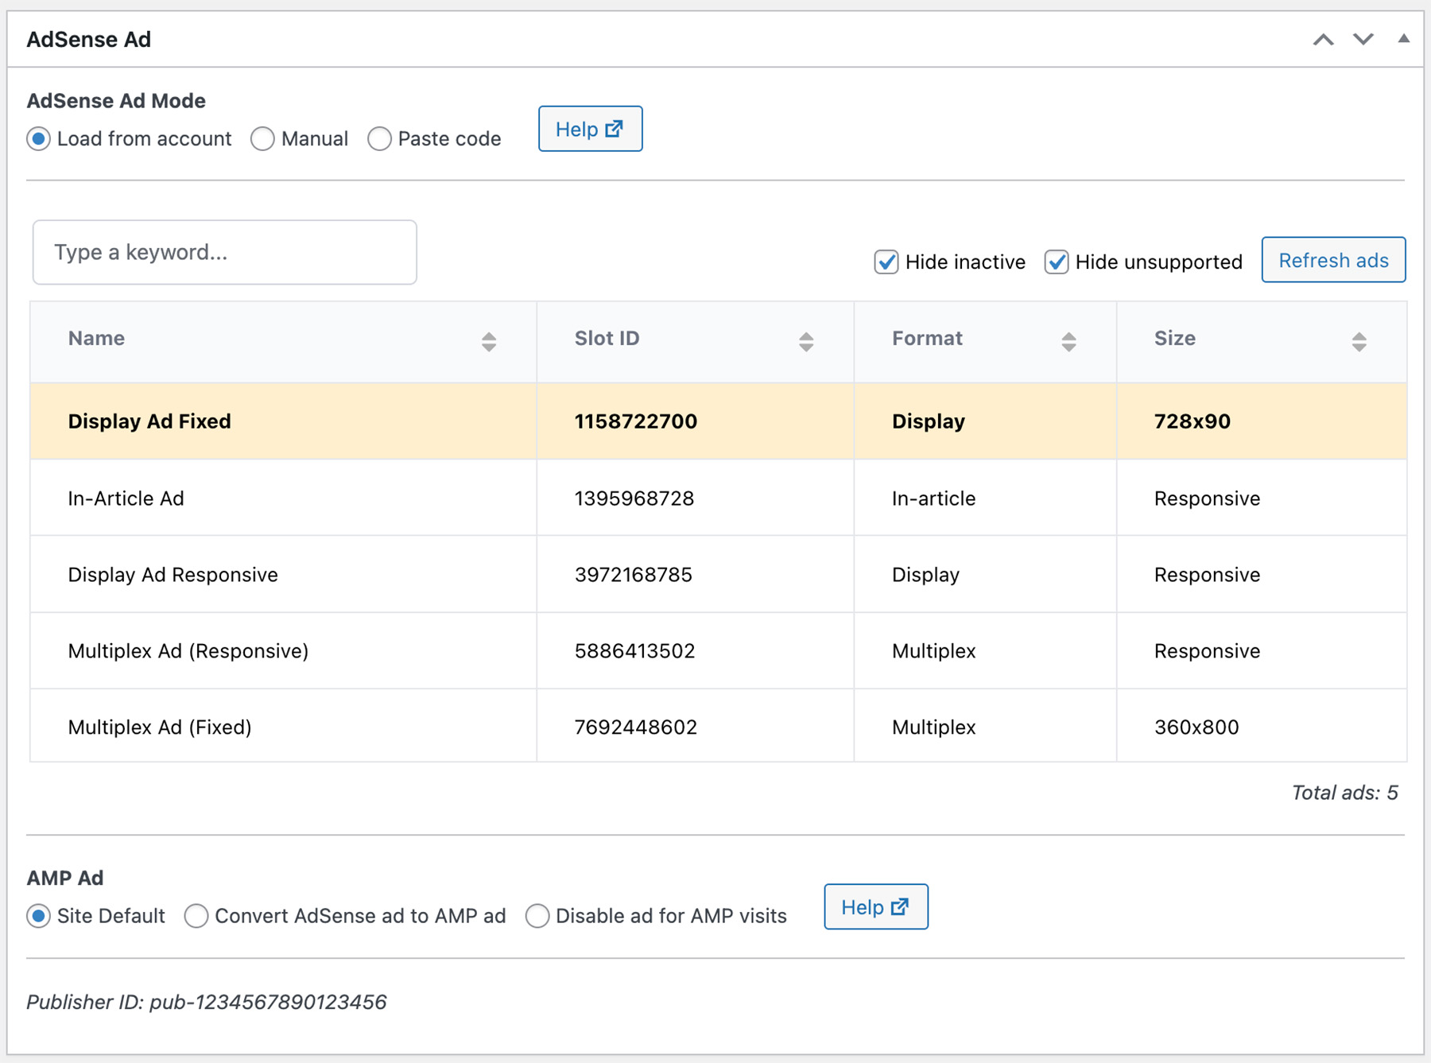Screen dimensions: 1431x1063
Task: Click the keyword search field
Action: tap(225, 252)
